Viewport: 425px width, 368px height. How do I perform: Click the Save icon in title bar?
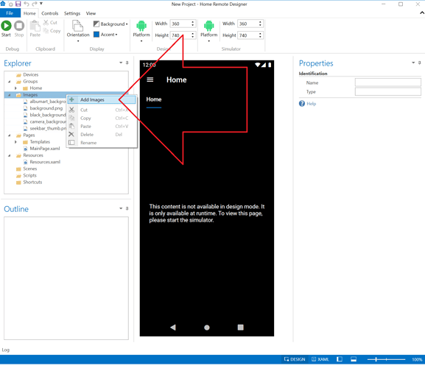[x=18, y=4]
